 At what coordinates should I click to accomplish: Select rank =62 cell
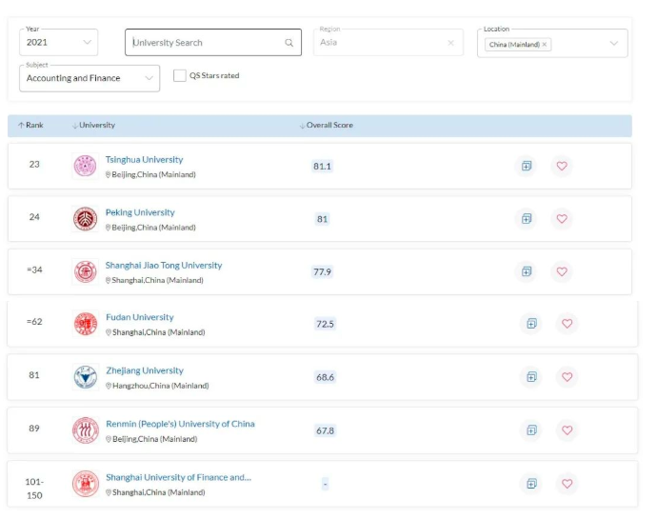[34, 322]
